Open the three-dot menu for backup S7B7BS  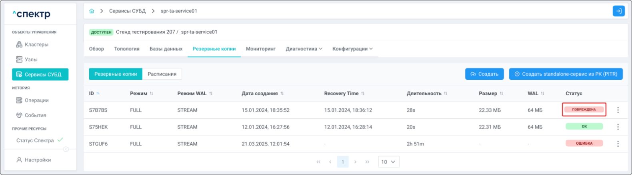pyautogui.click(x=618, y=110)
